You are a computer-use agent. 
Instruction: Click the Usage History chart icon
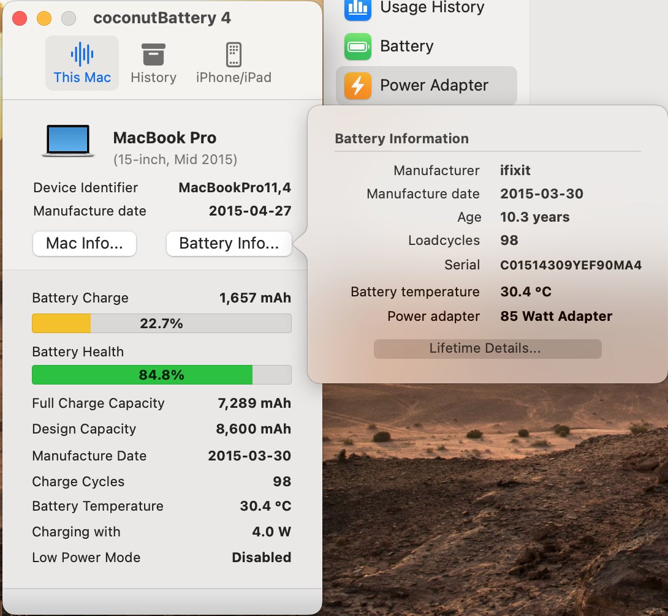coord(358,9)
